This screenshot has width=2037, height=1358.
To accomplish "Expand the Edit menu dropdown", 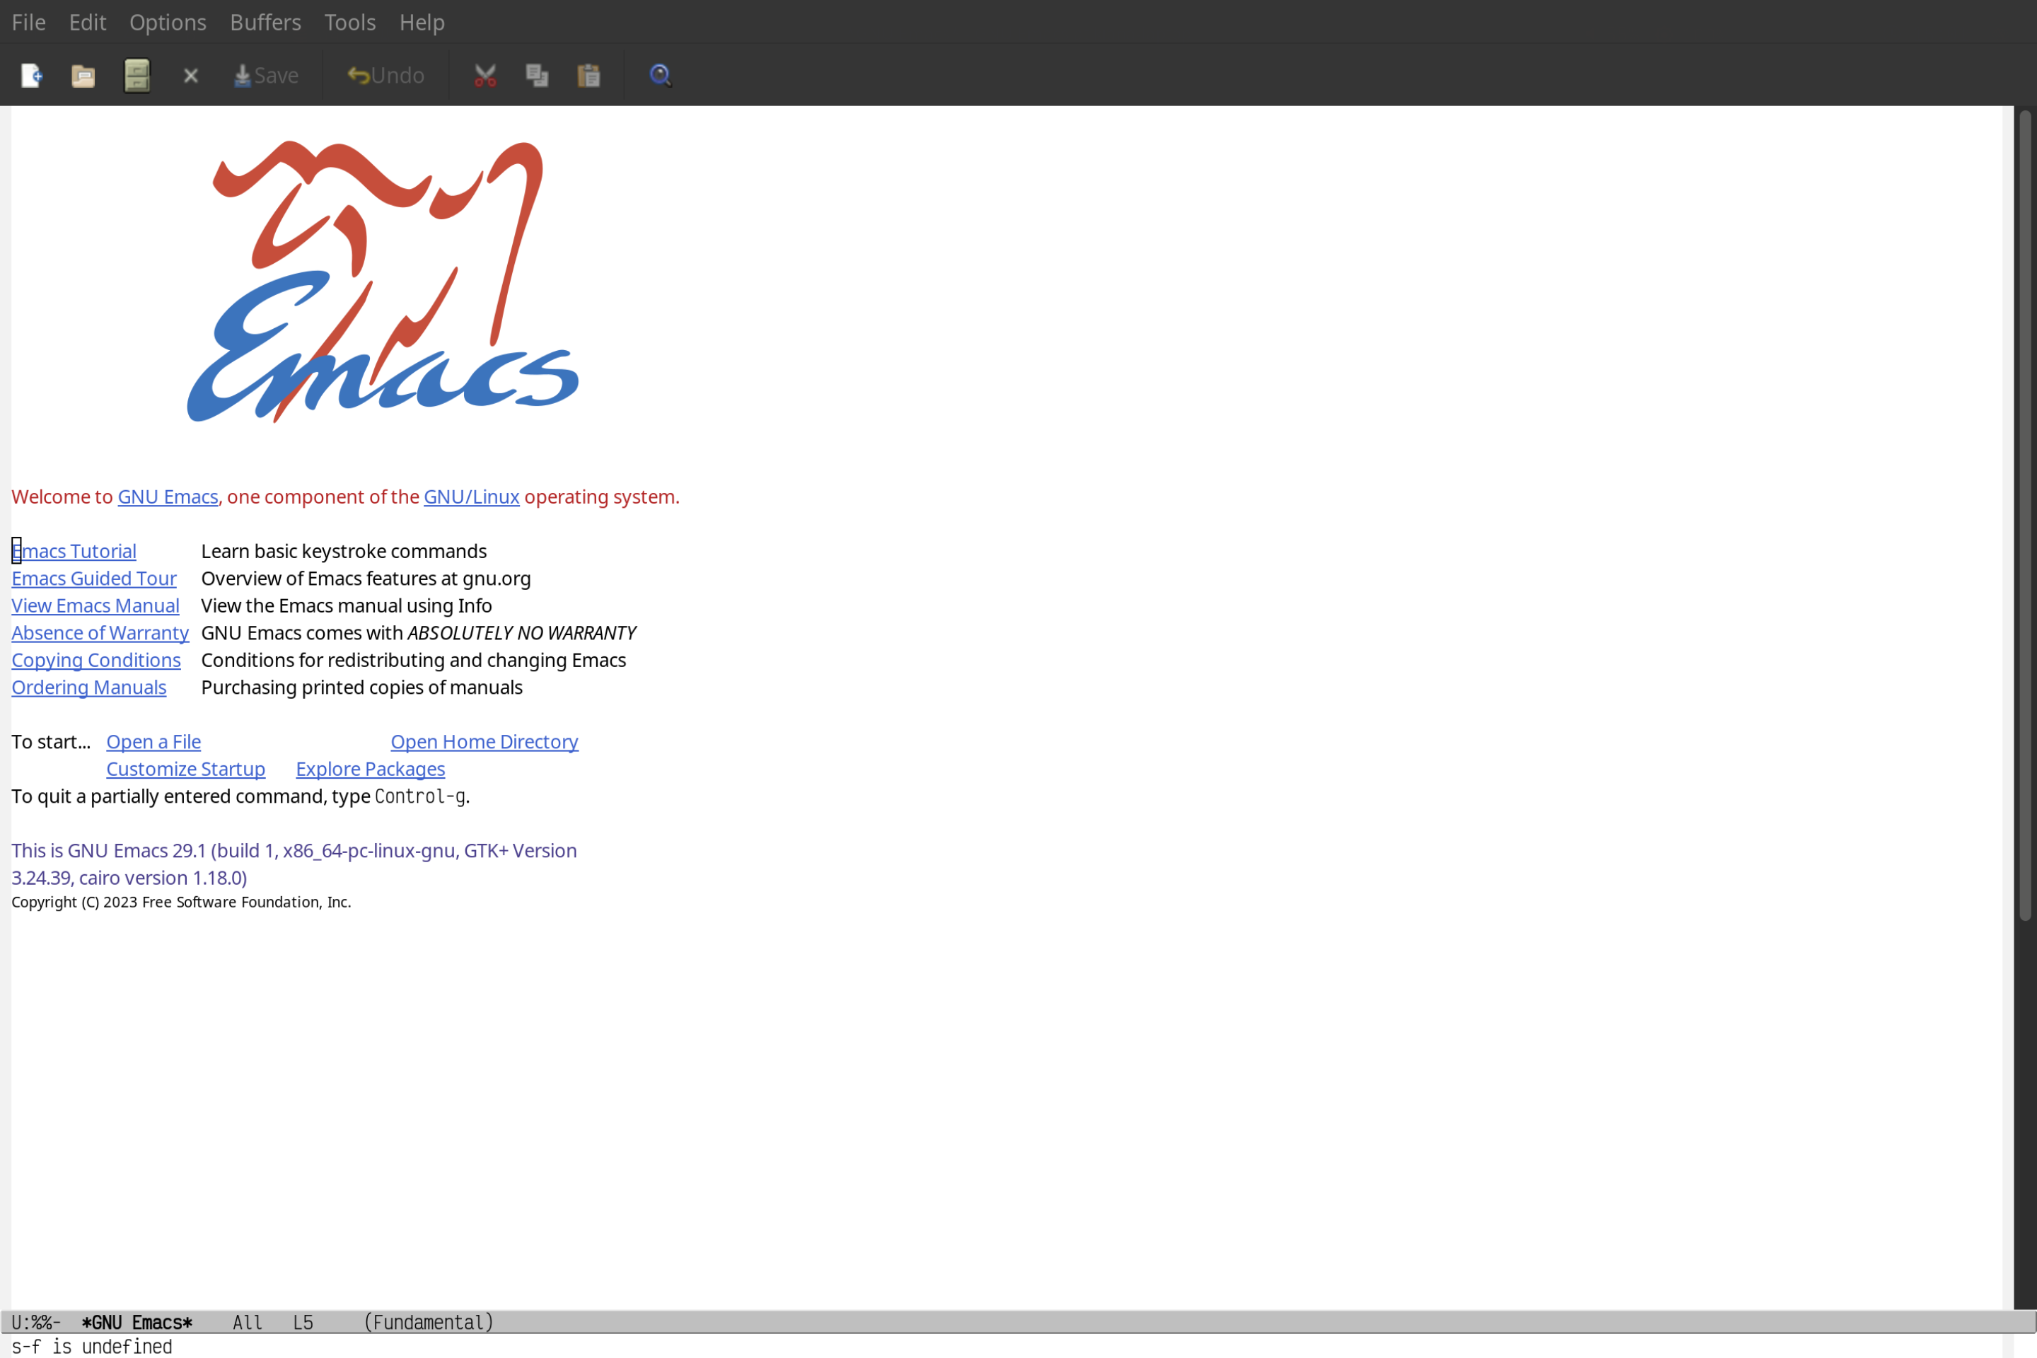I will [x=86, y=21].
